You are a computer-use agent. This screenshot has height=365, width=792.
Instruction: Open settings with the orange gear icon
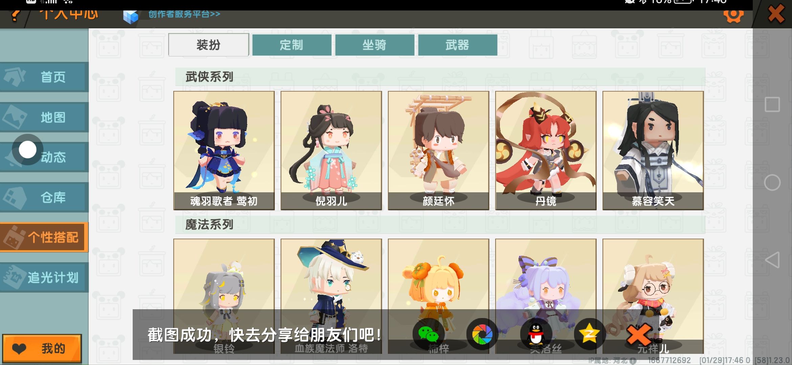733,16
